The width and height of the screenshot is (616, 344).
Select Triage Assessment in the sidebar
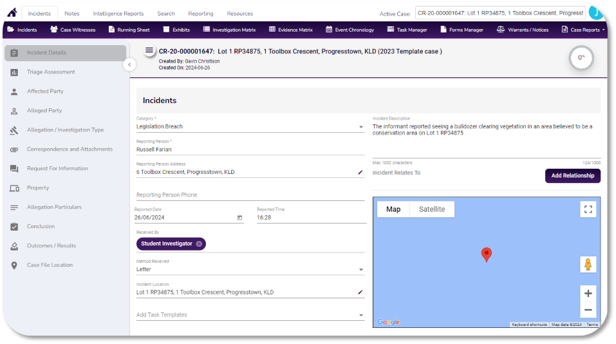pos(51,72)
